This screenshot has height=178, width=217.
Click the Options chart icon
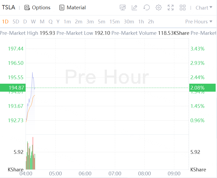coord(27,8)
